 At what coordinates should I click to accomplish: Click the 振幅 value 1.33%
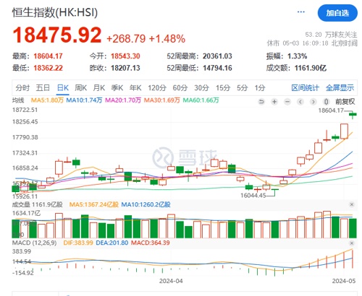pyautogui.click(x=298, y=56)
